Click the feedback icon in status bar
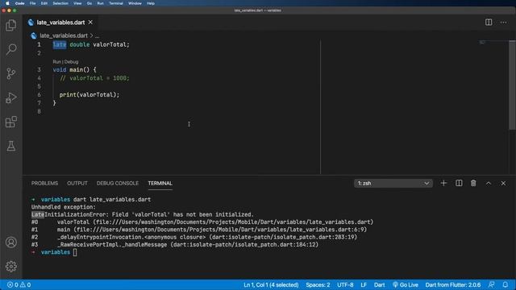516x290 pixels. pos(491,284)
